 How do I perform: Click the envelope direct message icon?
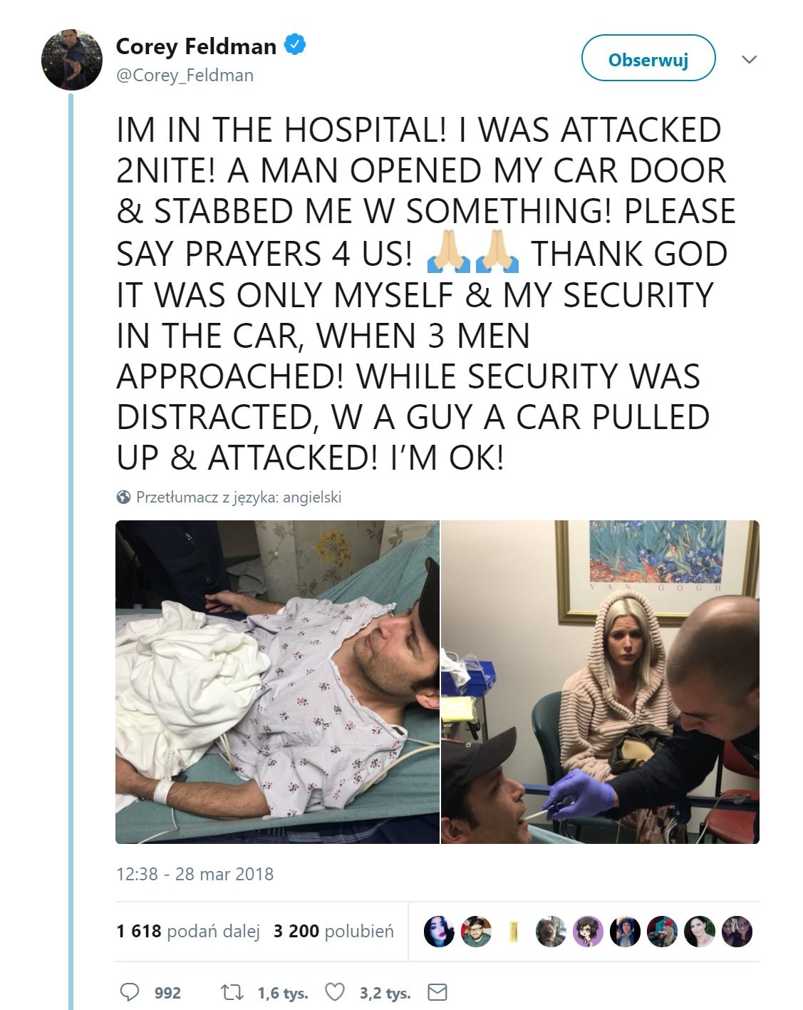pyautogui.click(x=437, y=992)
